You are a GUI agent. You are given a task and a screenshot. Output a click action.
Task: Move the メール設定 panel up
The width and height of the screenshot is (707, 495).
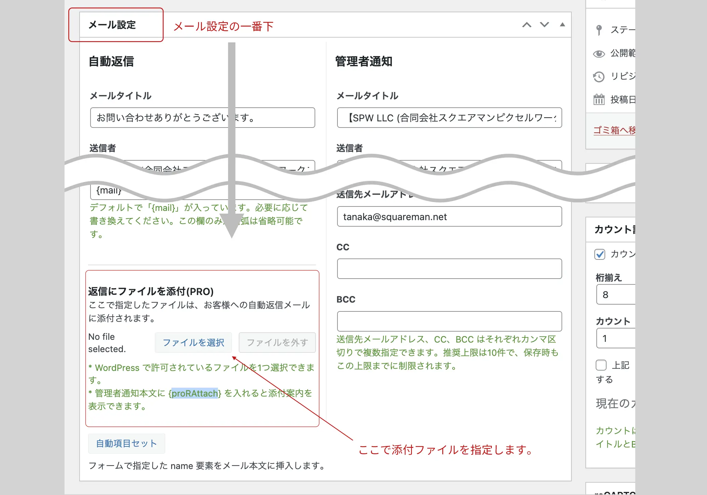[x=527, y=25]
